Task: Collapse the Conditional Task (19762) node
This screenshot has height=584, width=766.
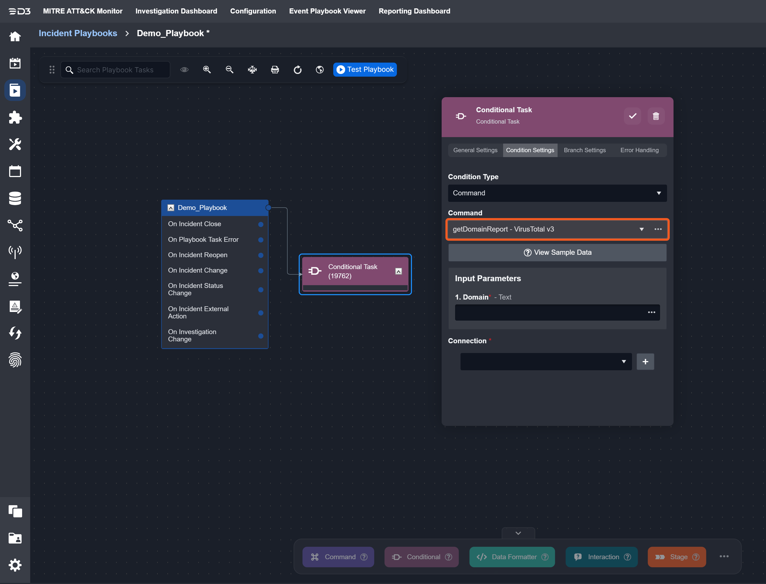Action: [398, 271]
